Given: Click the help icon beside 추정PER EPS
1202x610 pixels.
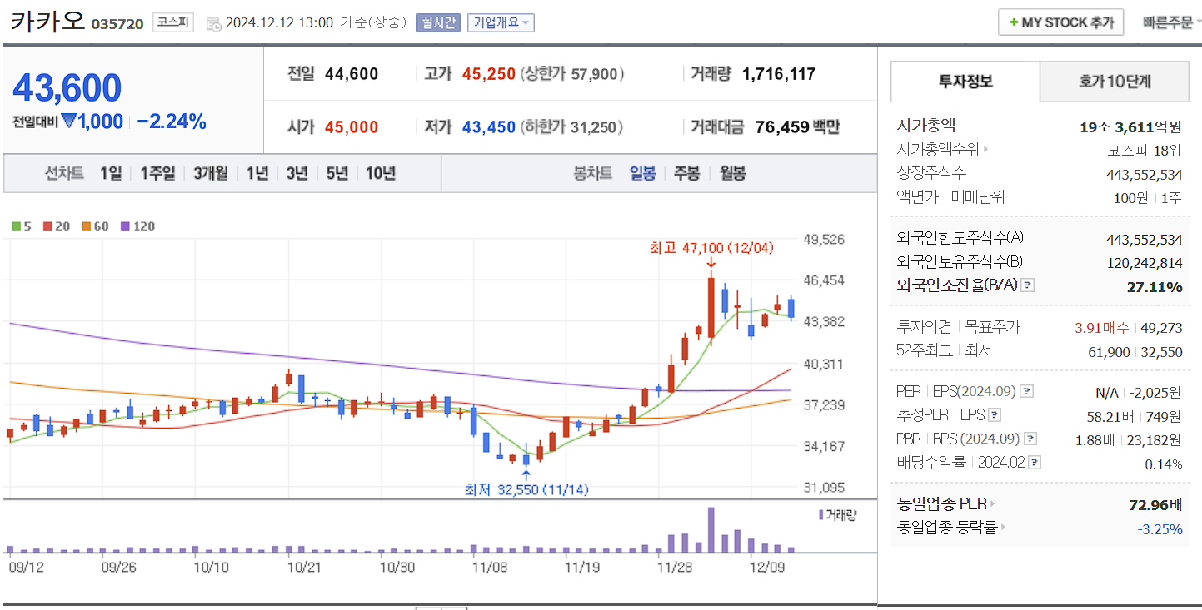Looking at the screenshot, I should click(995, 414).
